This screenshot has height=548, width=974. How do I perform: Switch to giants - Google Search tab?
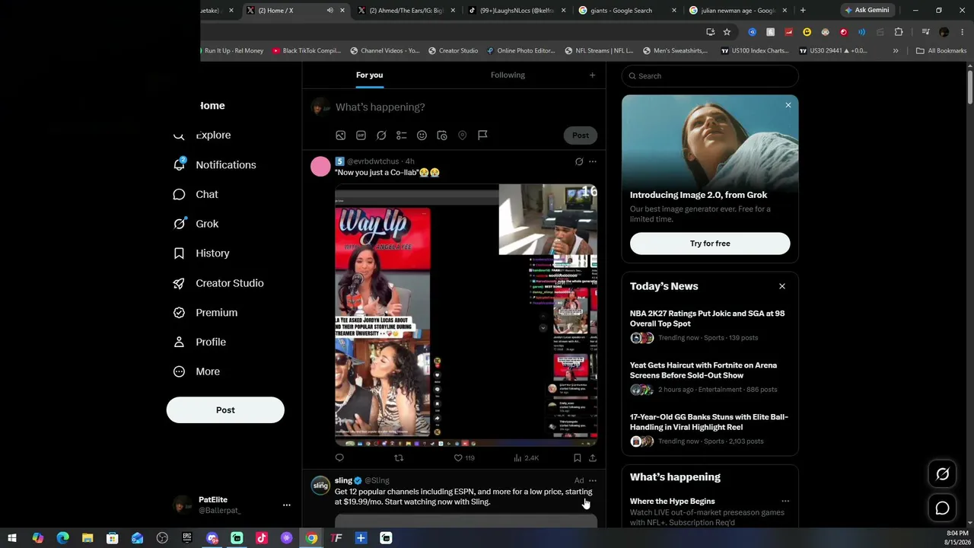point(627,11)
